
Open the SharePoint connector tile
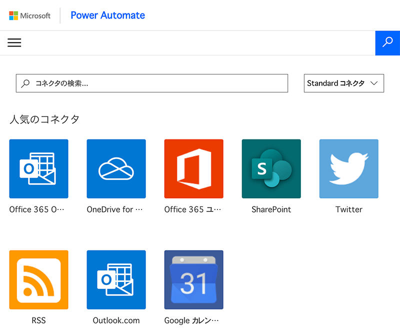pyautogui.click(x=271, y=168)
